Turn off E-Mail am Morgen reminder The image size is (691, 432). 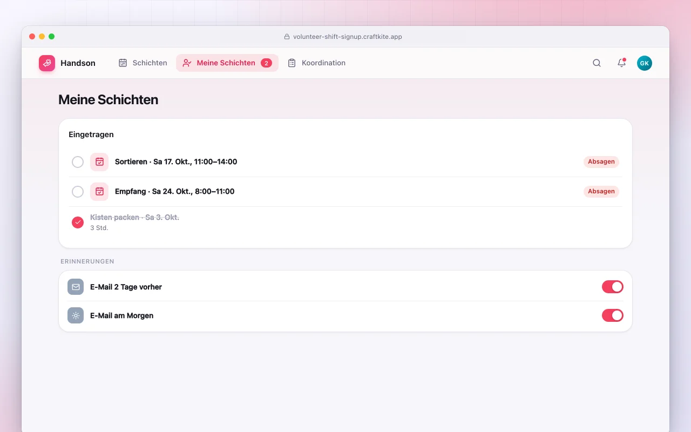coord(613,315)
